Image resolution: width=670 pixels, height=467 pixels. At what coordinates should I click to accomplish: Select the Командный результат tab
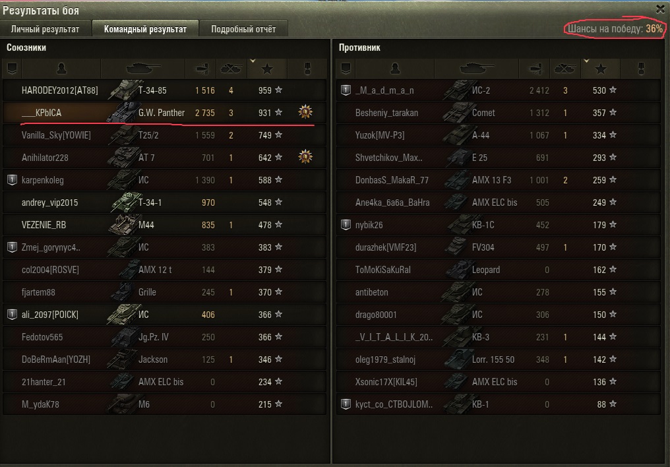point(145,28)
